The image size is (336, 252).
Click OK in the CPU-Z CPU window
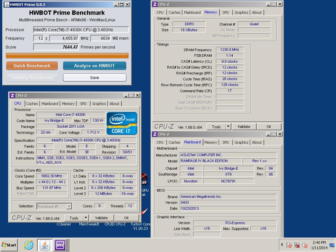(126, 218)
